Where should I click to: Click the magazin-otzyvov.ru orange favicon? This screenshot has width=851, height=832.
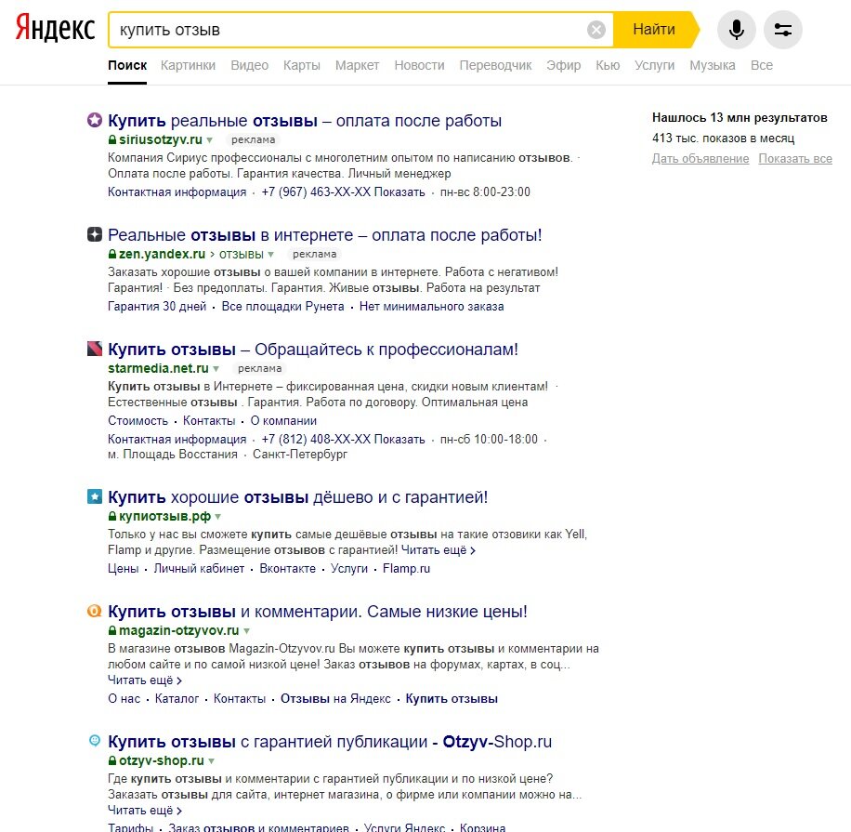95,611
